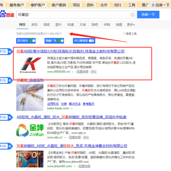171x171 pixels.
Task: Open 评价 for www.abj.cc result
Action: (x=86, y=137)
